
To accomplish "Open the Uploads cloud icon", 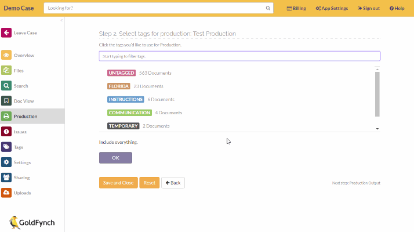I will click(6, 193).
